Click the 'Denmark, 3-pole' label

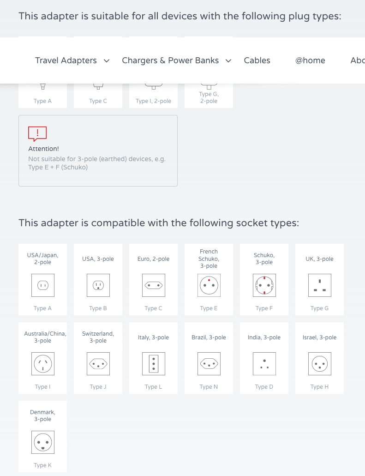point(43,416)
